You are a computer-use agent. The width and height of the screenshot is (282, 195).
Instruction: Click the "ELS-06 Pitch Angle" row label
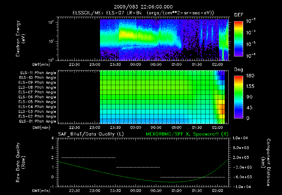(x=37, y=97)
